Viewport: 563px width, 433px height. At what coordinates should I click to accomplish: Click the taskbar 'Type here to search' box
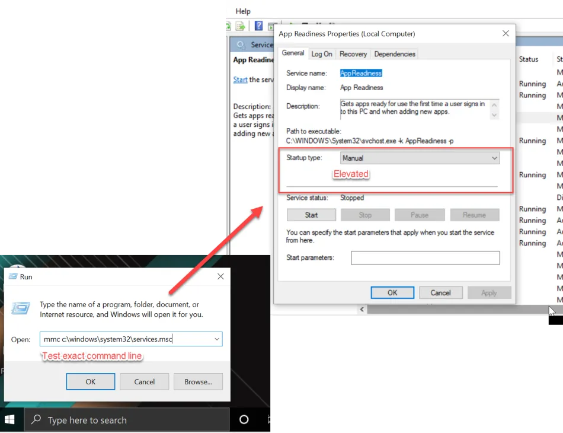127,420
